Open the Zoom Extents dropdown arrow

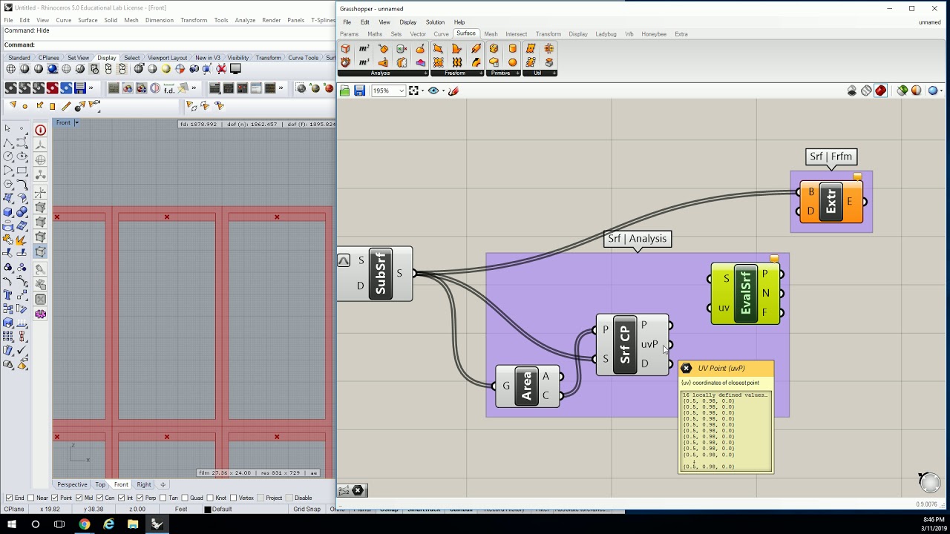tap(423, 90)
